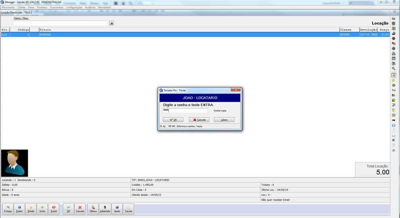
Task: Click the customer avatar thumbnail
Action: pyautogui.click(x=15, y=163)
